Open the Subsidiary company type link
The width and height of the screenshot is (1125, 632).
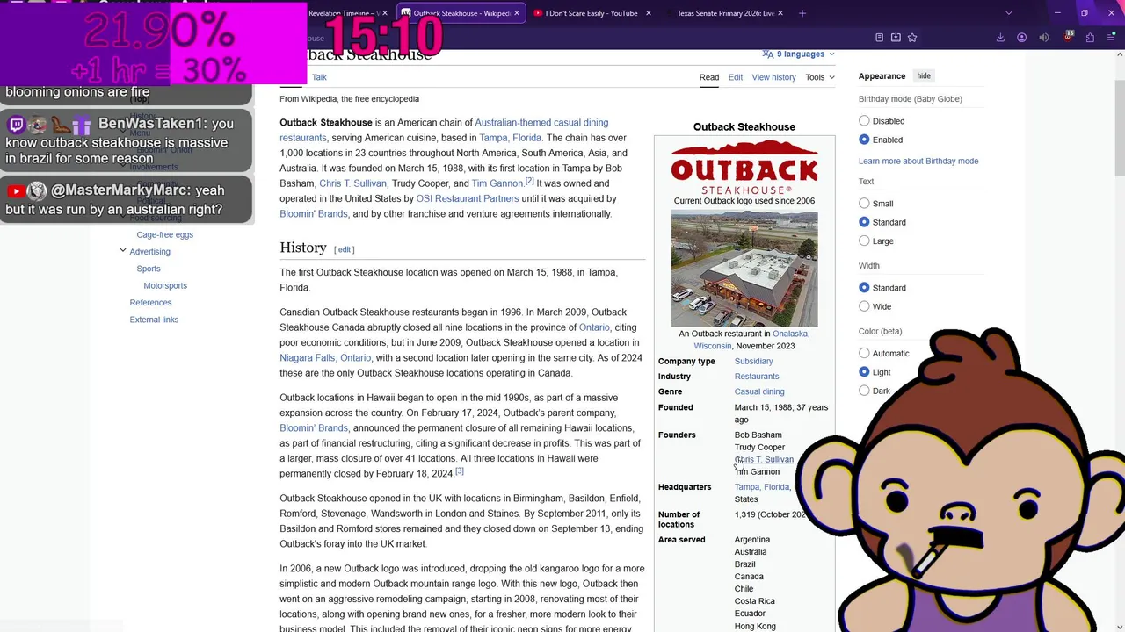tap(754, 361)
